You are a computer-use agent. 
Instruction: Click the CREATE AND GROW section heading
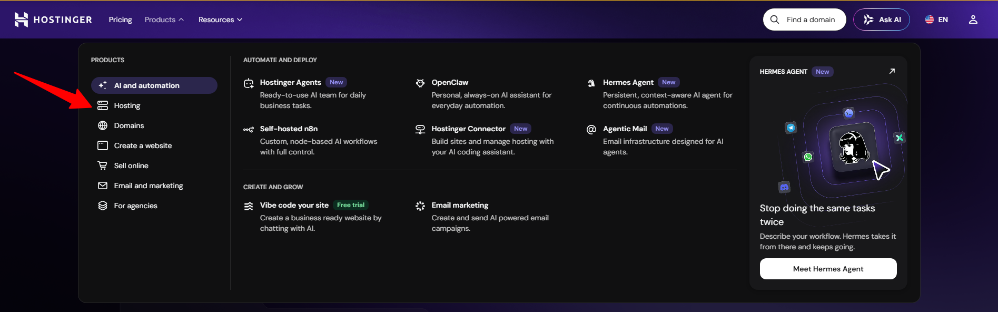pyautogui.click(x=273, y=187)
